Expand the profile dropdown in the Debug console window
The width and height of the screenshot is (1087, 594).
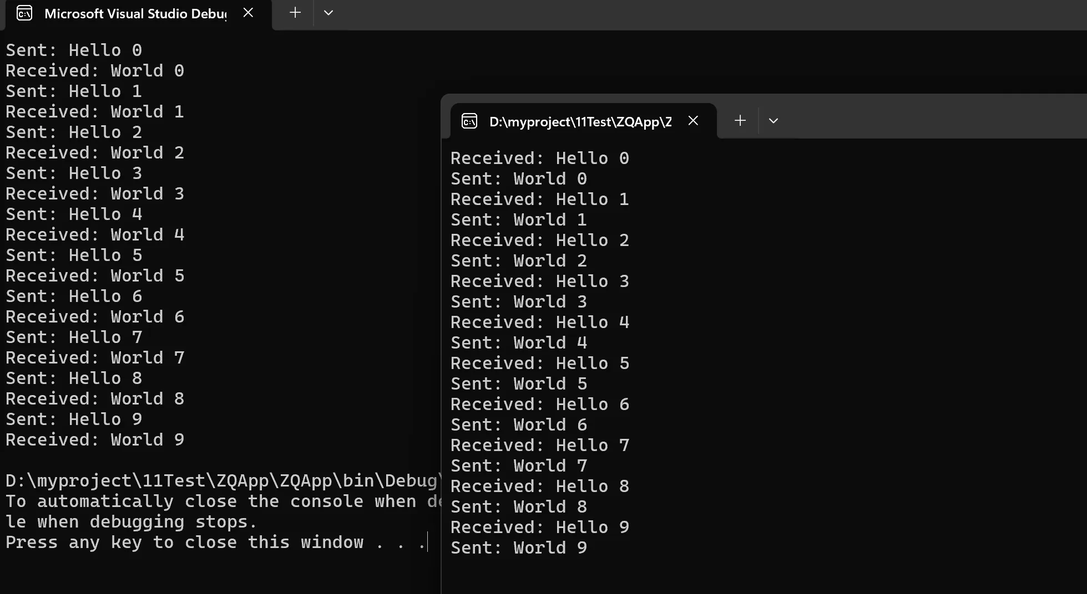(x=328, y=13)
